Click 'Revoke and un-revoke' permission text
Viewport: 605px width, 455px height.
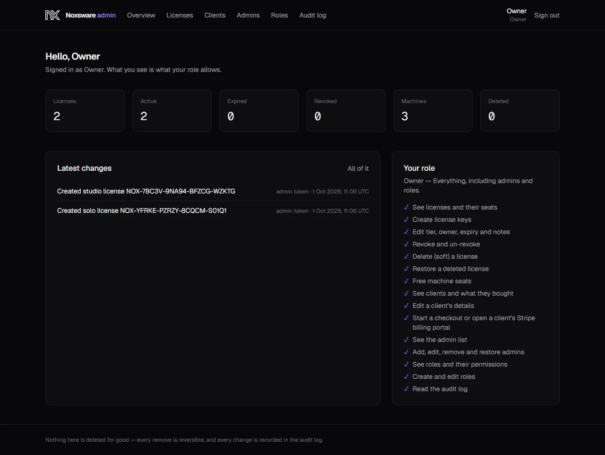tap(446, 244)
